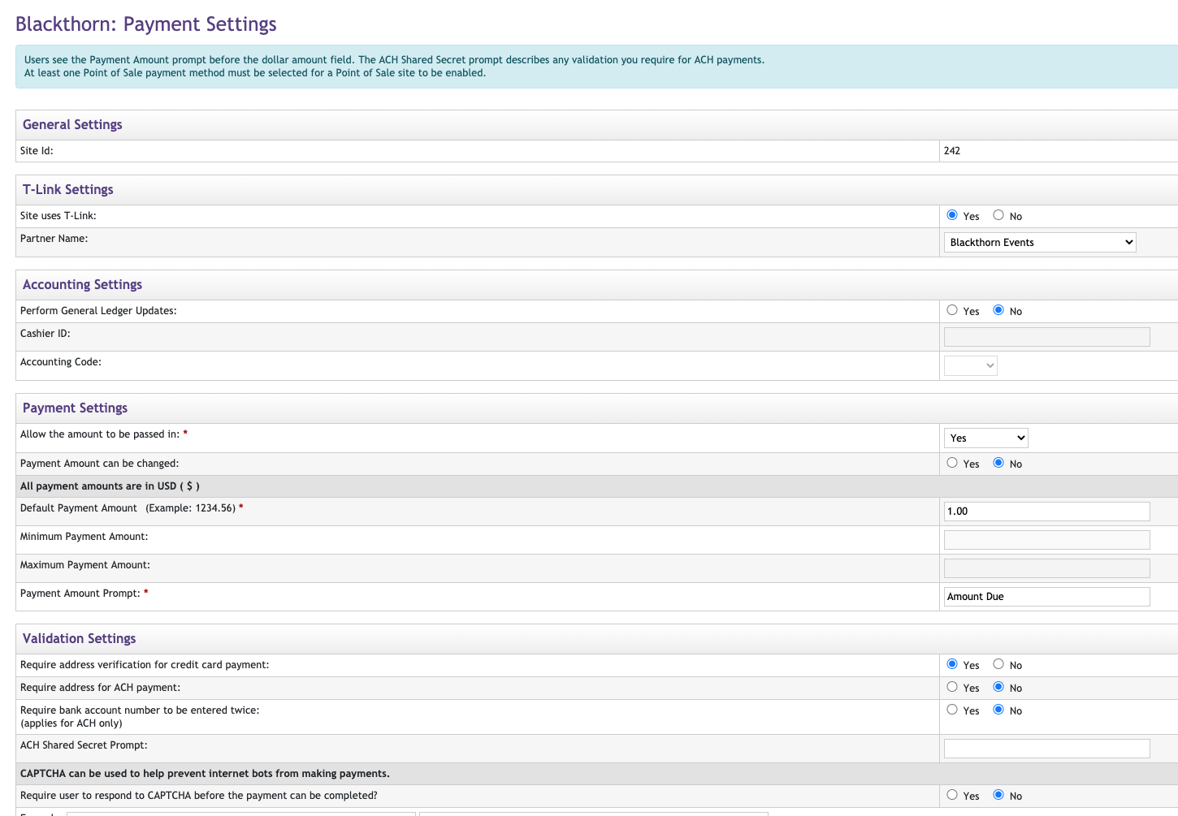Click the Cashier ID input field
Viewport: 1178px width, 816px height.
point(1046,337)
